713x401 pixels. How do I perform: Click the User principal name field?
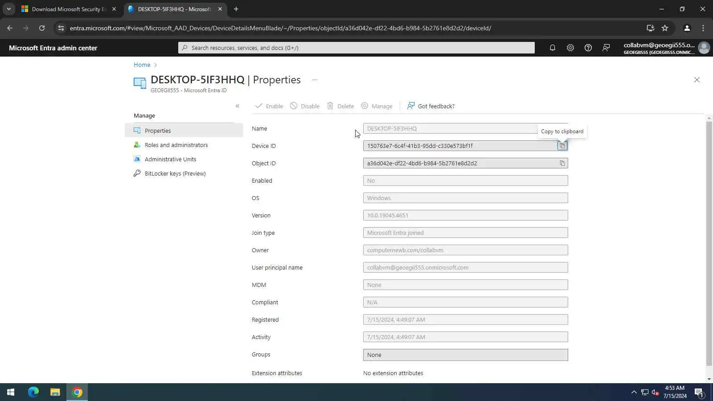pyautogui.click(x=466, y=267)
